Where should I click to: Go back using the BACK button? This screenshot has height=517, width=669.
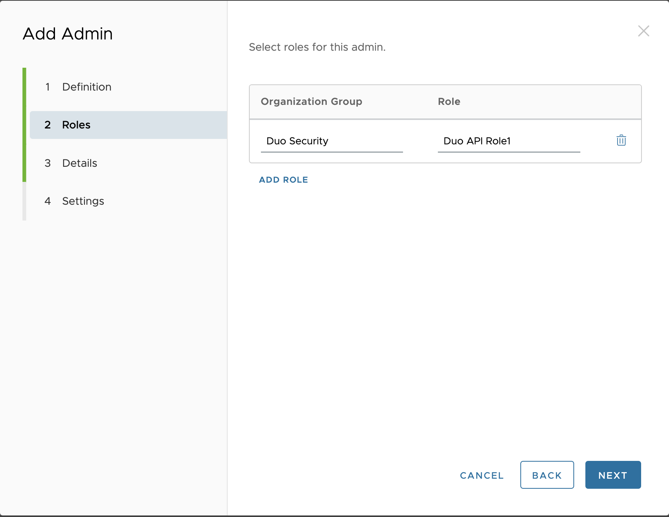547,475
